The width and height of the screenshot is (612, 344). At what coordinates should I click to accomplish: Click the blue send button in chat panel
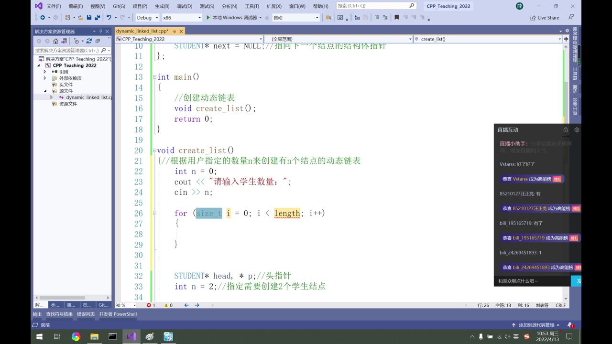[x=577, y=281]
